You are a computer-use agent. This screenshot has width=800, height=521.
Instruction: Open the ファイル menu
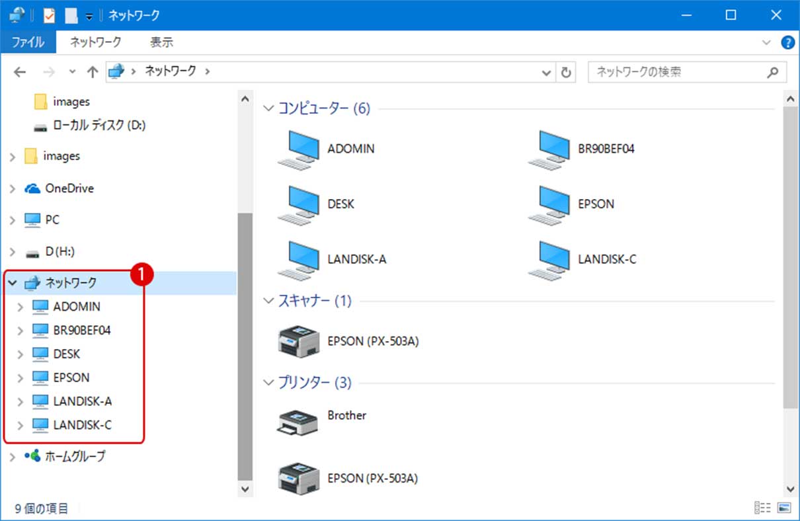[x=28, y=42]
